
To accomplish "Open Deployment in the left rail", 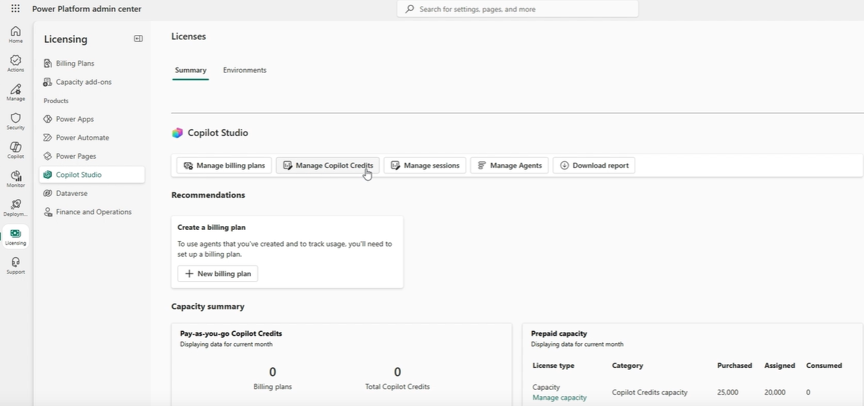I will tap(16, 208).
